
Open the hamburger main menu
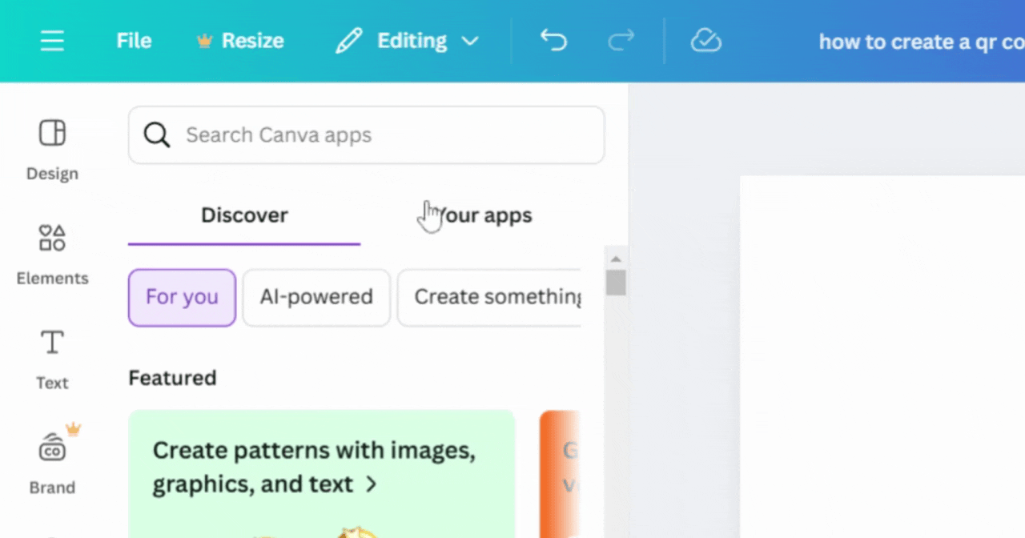pos(52,41)
